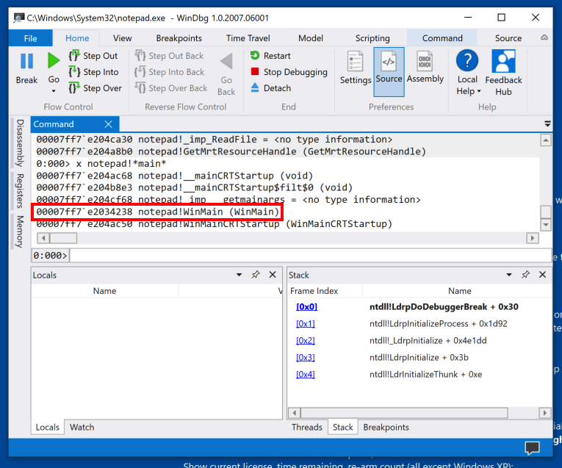Click stack frame link [0x4]
The image size is (562, 468).
pos(306,375)
